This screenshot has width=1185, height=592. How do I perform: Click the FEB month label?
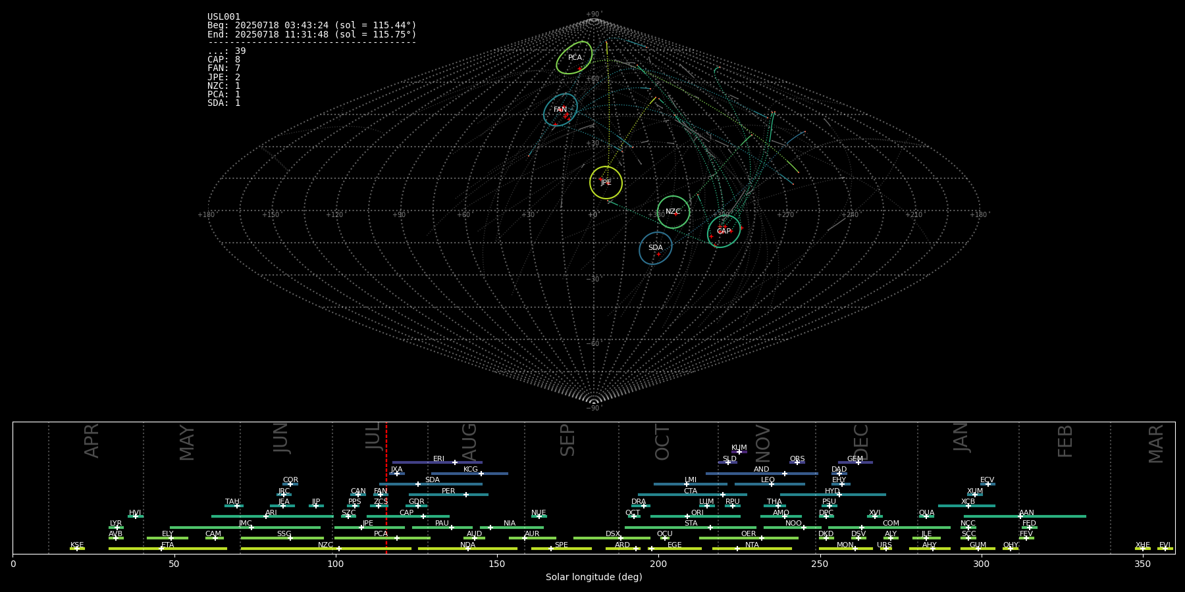(1065, 441)
